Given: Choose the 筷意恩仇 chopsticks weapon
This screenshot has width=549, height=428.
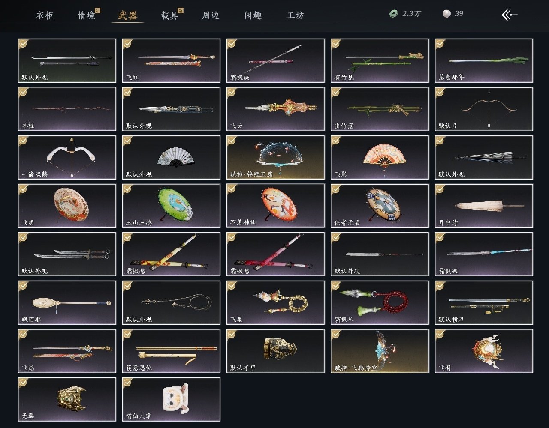Looking at the screenshot, I should (171, 351).
